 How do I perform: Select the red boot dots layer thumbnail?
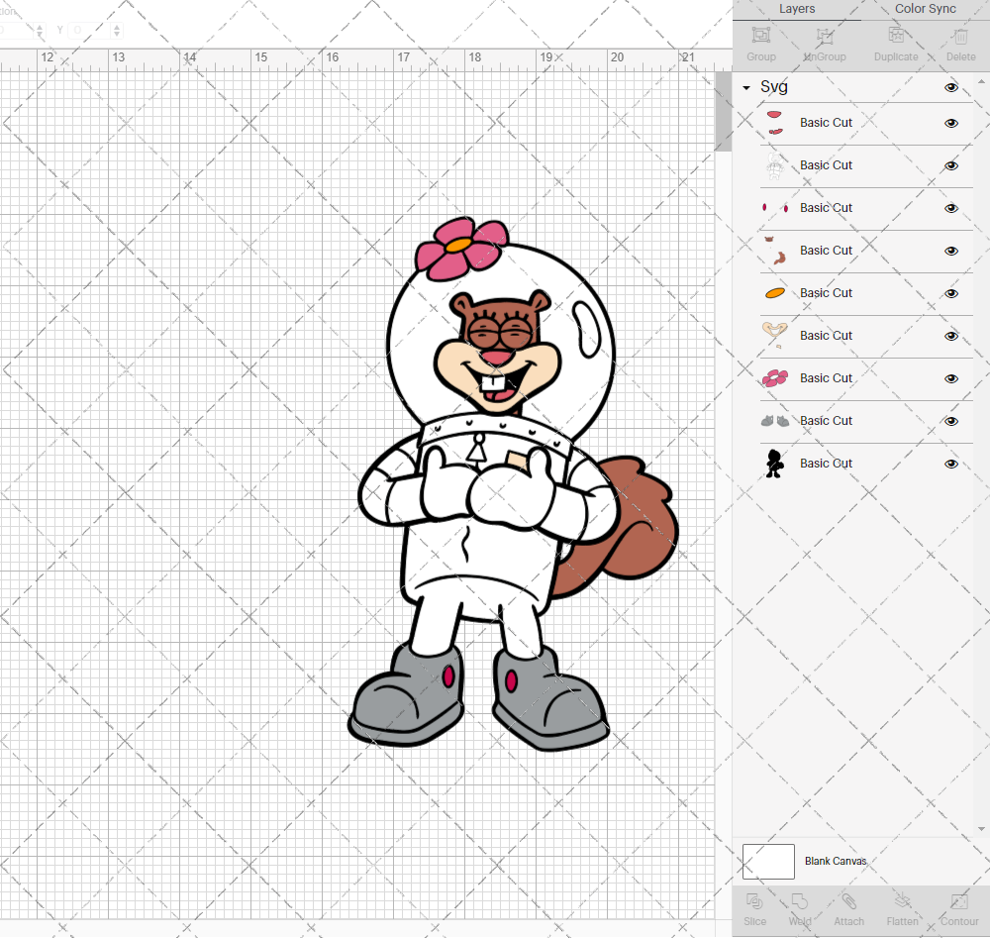click(775, 207)
